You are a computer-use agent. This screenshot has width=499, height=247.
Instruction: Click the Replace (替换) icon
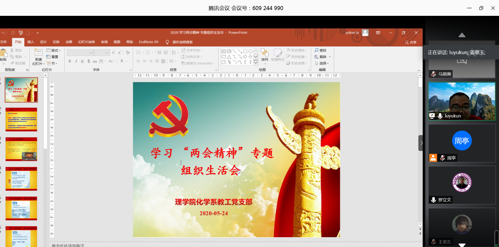coord(316,57)
